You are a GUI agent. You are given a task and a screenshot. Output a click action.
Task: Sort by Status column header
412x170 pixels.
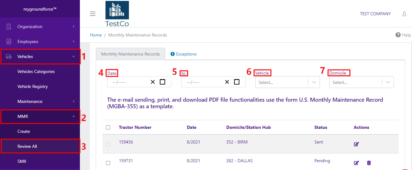(x=321, y=127)
